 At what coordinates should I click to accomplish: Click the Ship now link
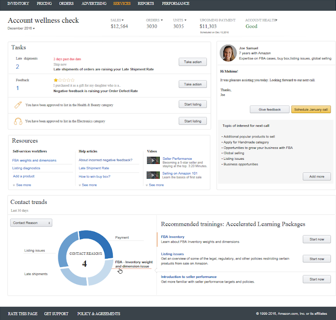[60, 64]
